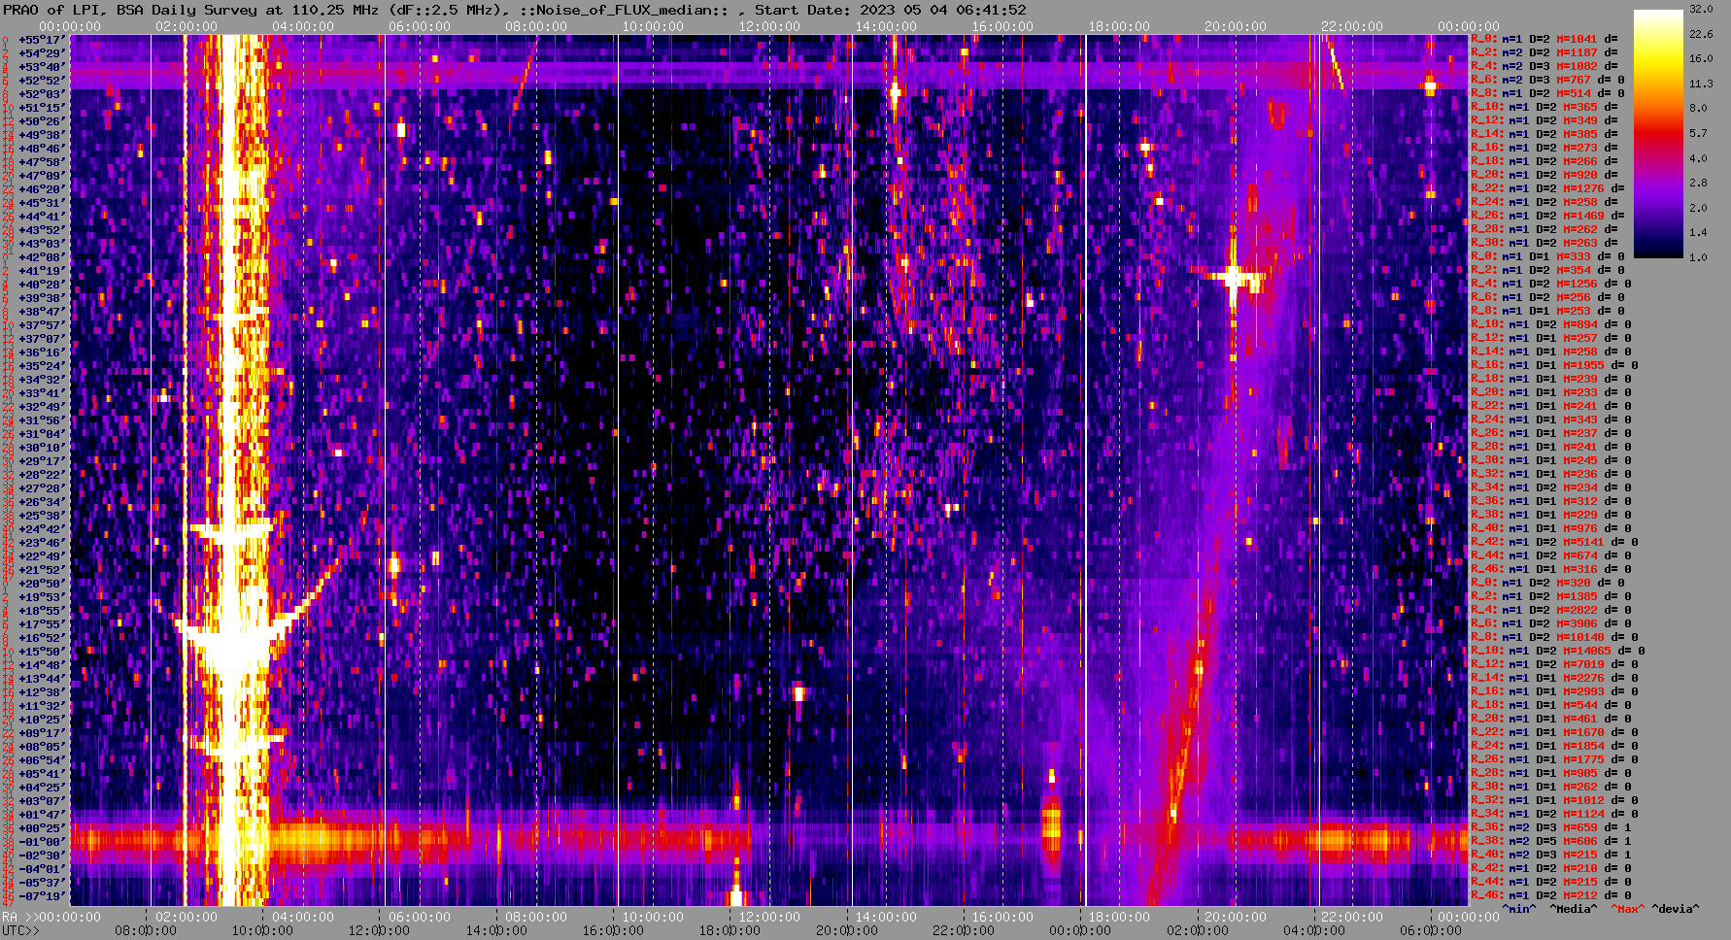Screen dimensions: 1731x940
Task: Click the row stats with M=10140
Action: tap(1557, 637)
